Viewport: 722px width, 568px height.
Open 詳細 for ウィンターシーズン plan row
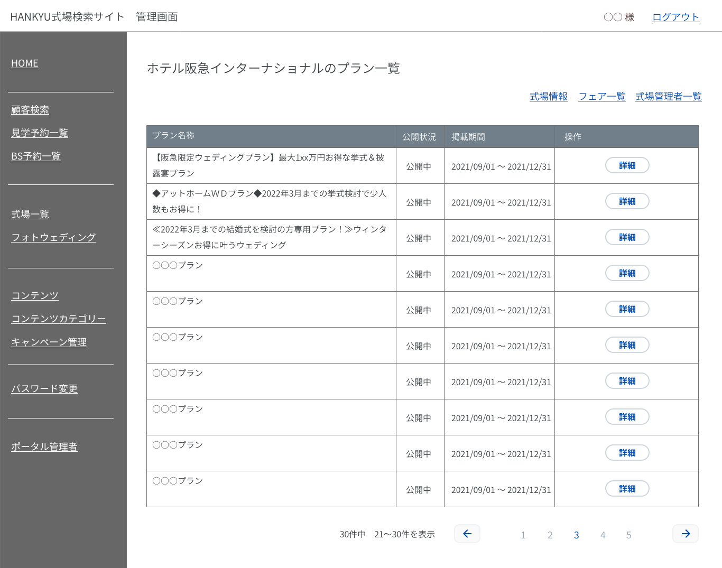pos(627,237)
